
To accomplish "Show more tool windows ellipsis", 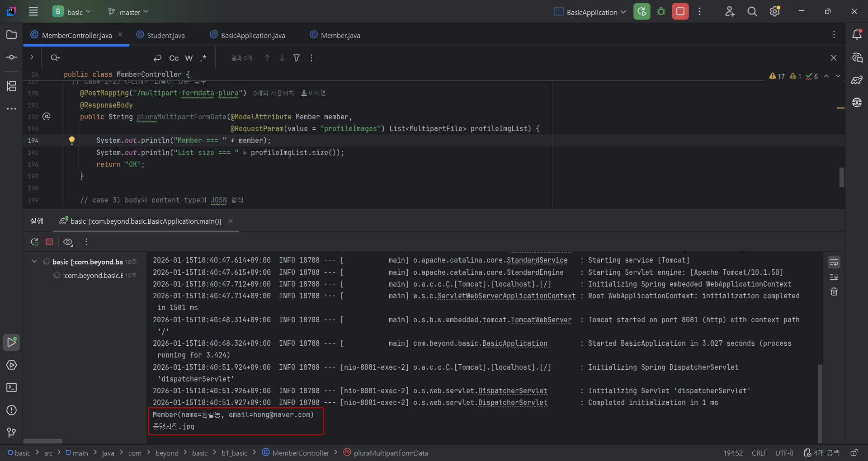I will point(12,108).
